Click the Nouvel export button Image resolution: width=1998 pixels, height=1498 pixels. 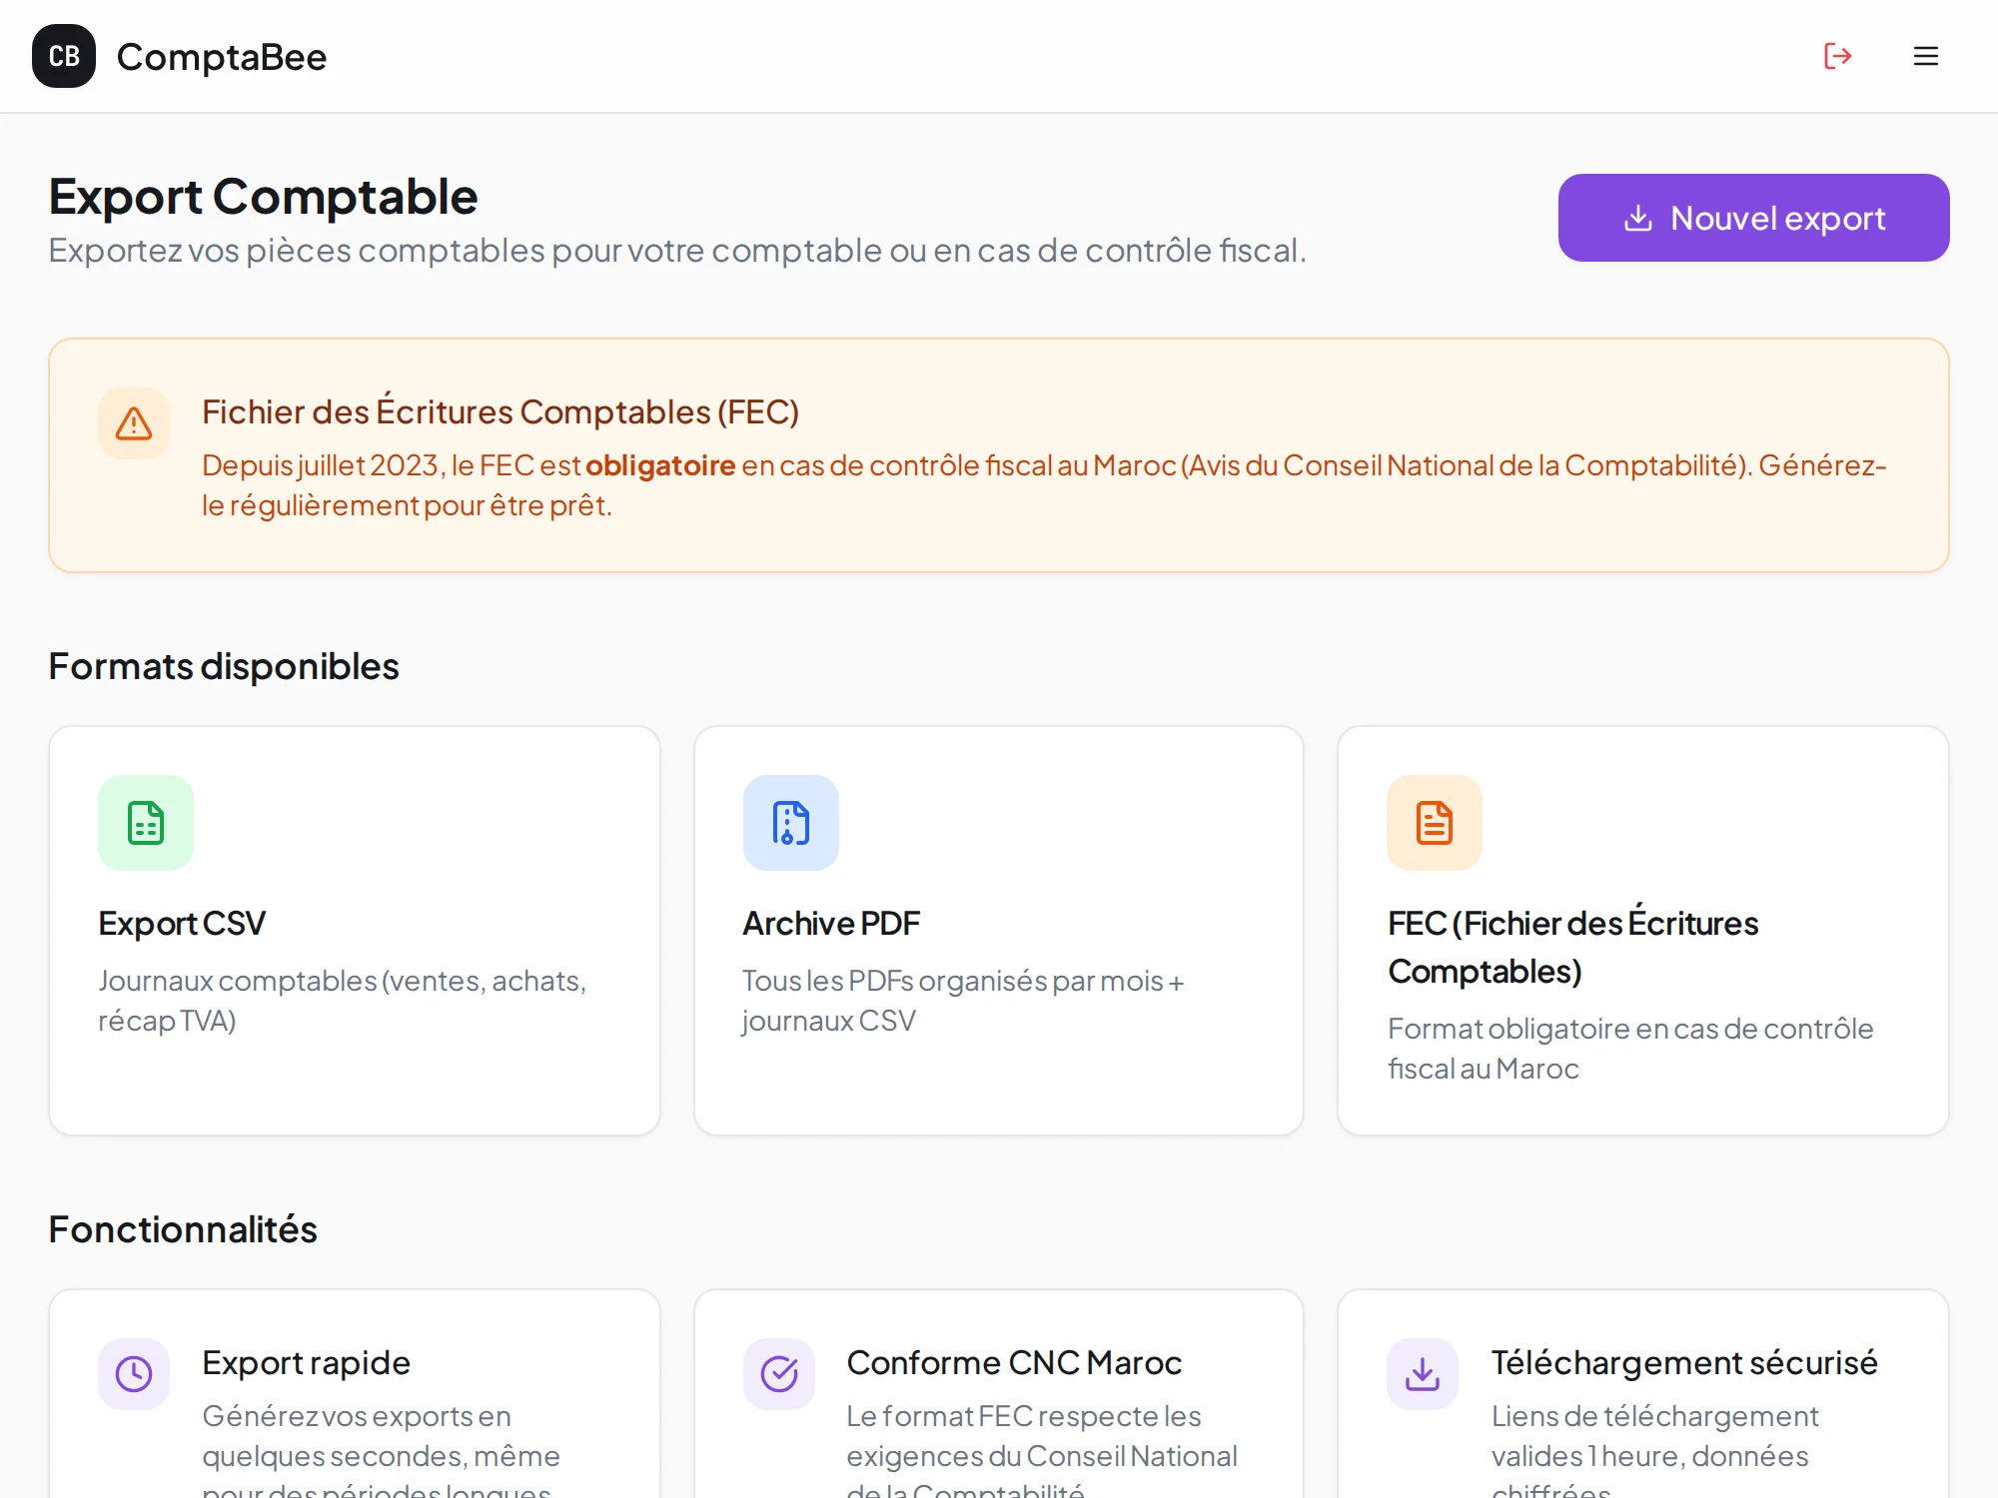[1753, 218]
